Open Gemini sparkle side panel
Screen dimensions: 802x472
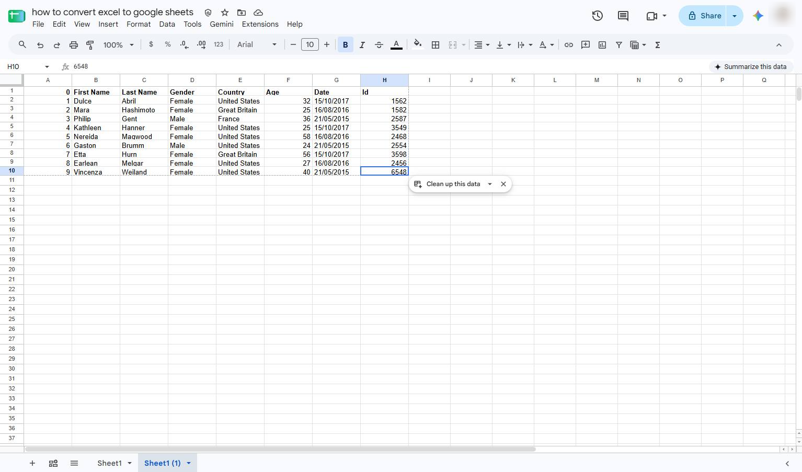coord(758,16)
